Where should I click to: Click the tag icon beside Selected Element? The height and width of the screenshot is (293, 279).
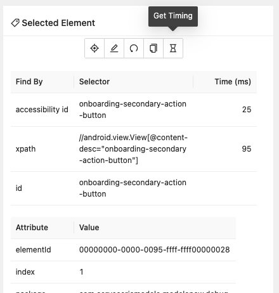coord(15,23)
